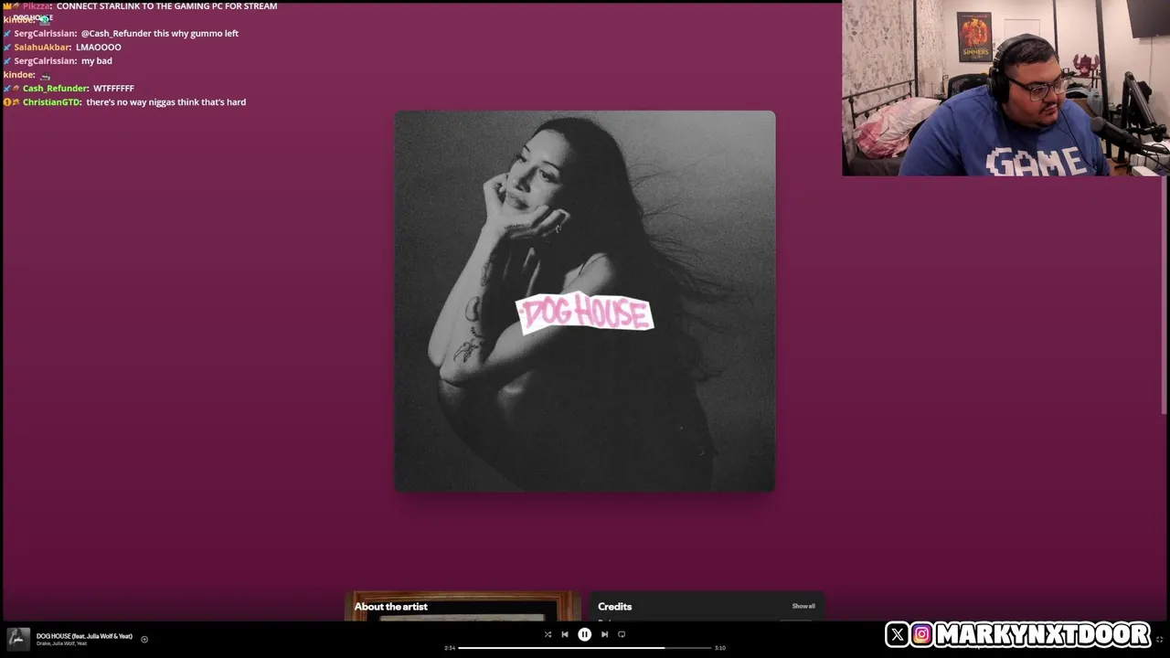This screenshot has width=1170, height=658.
Task: Toggle the repeat icon
Action: pos(622,634)
